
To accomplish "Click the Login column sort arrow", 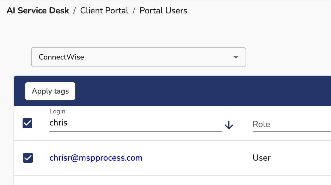I will [x=229, y=125].
